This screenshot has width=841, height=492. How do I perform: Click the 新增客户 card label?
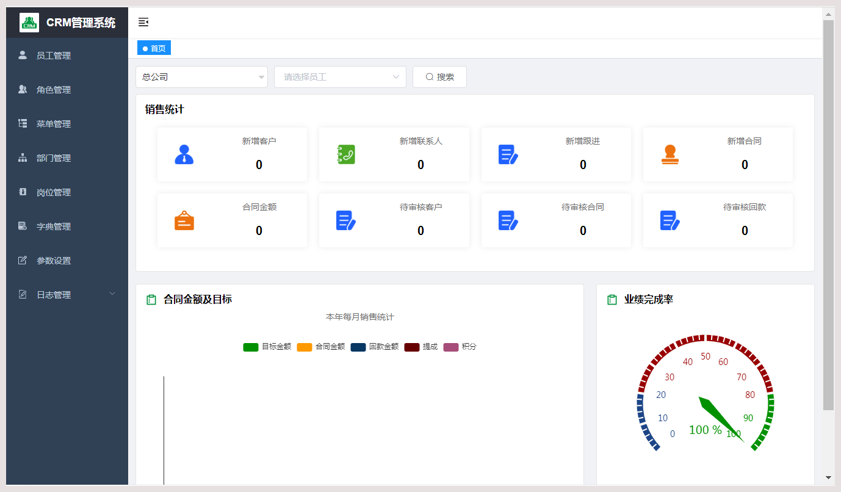(259, 141)
